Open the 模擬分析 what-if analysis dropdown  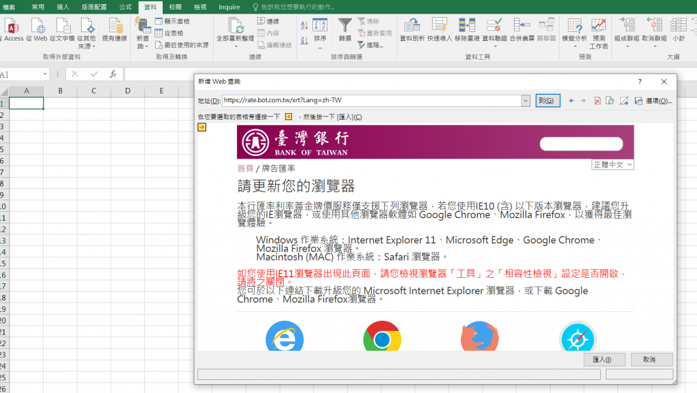574,46
